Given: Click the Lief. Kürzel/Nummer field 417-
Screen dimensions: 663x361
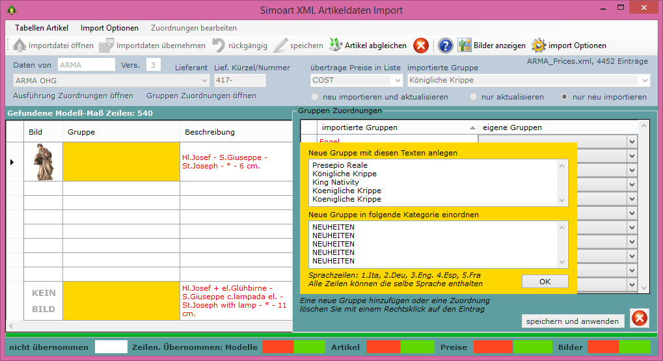Looking at the screenshot, I should 239,80.
